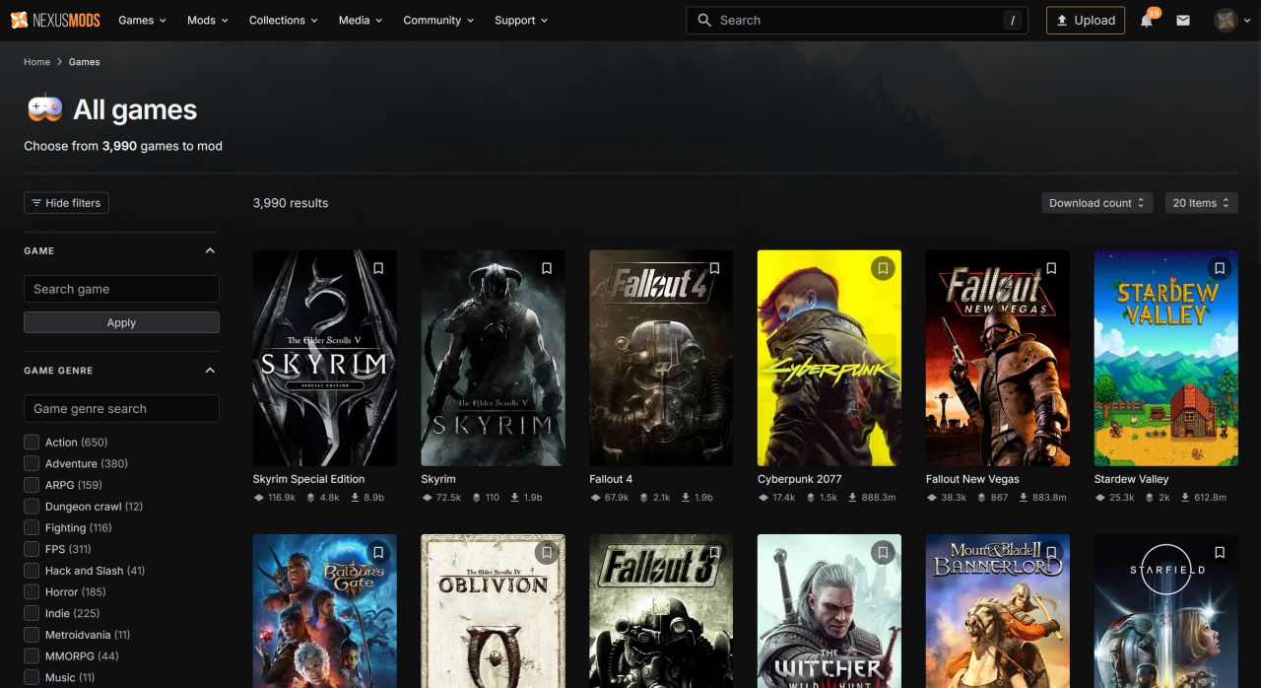The width and height of the screenshot is (1261, 688).
Task: Click the Nexus Mods logo
Action: 55,20
